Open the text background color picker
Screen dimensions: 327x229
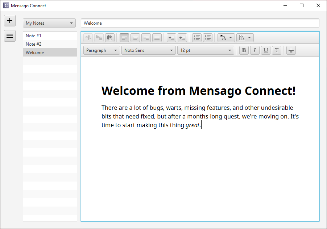(x=245, y=38)
